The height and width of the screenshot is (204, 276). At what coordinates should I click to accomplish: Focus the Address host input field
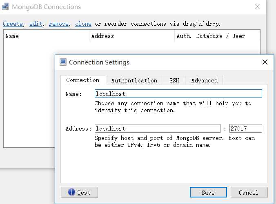[x=158, y=129]
